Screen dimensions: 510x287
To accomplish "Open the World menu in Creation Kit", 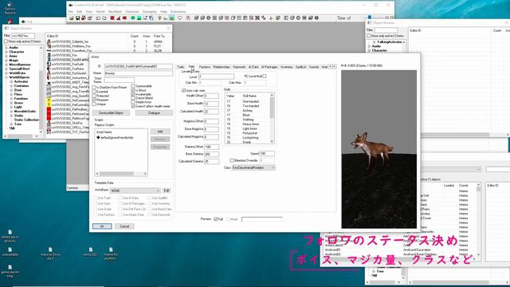I will tap(100, 11).
